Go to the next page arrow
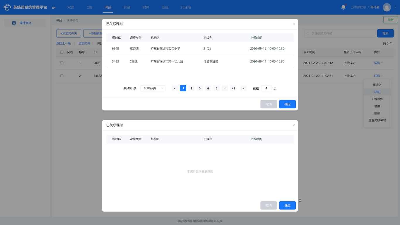The height and width of the screenshot is (225, 400). pyautogui.click(x=243, y=88)
